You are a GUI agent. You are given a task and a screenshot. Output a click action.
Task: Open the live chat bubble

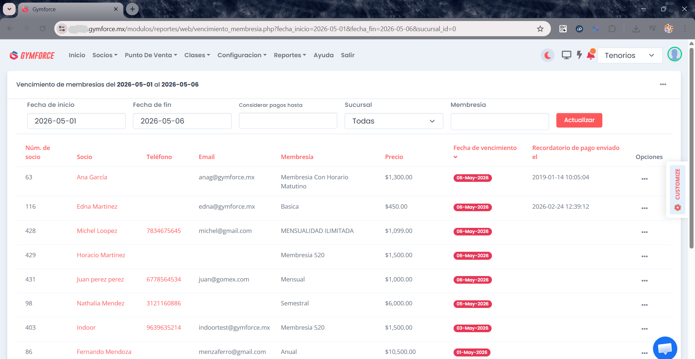tap(665, 348)
